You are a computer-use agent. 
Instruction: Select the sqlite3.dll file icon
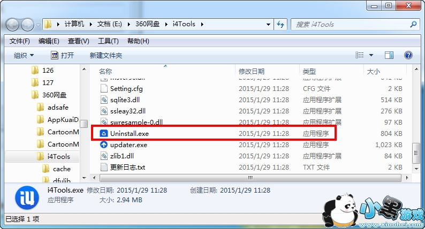pyautogui.click(x=104, y=100)
